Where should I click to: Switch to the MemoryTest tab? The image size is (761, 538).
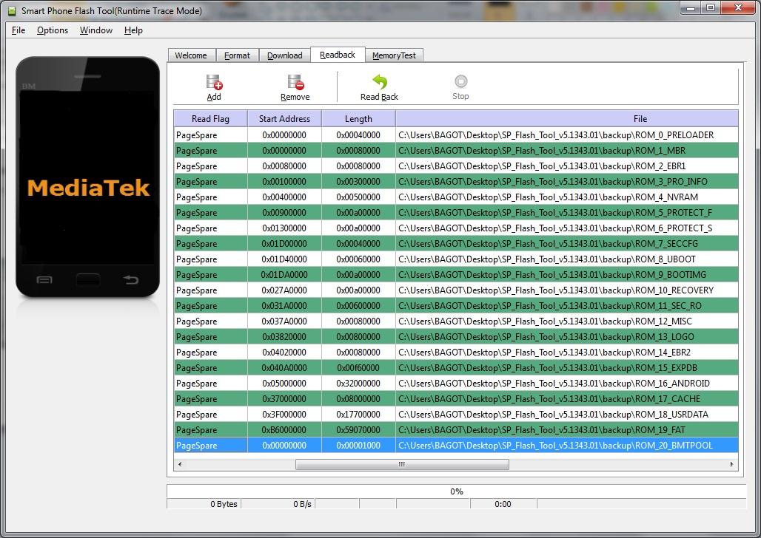point(394,55)
